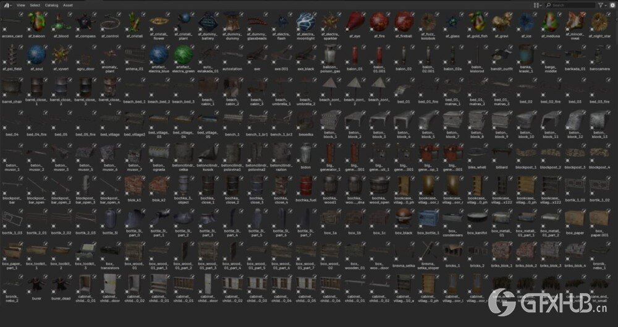Click the 'af_vyvert' asset label
The height and width of the screenshot is (327, 618).
pos(61,69)
